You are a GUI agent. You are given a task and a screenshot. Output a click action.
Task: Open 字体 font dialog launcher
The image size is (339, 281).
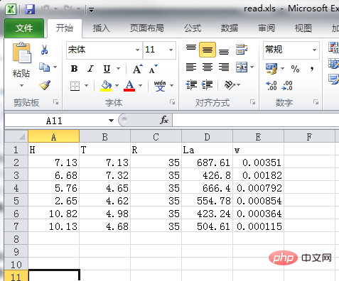[x=172, y=102]
